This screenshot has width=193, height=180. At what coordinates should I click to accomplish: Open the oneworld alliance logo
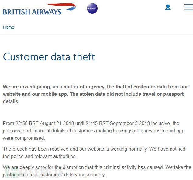[x=92, y=9]
